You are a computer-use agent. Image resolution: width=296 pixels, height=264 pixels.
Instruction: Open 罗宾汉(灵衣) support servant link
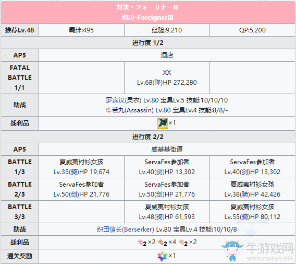point(124,100)
